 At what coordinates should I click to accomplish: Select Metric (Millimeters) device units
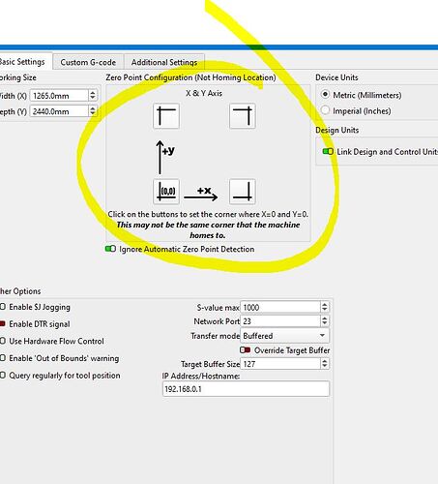[x=325, y=95]
